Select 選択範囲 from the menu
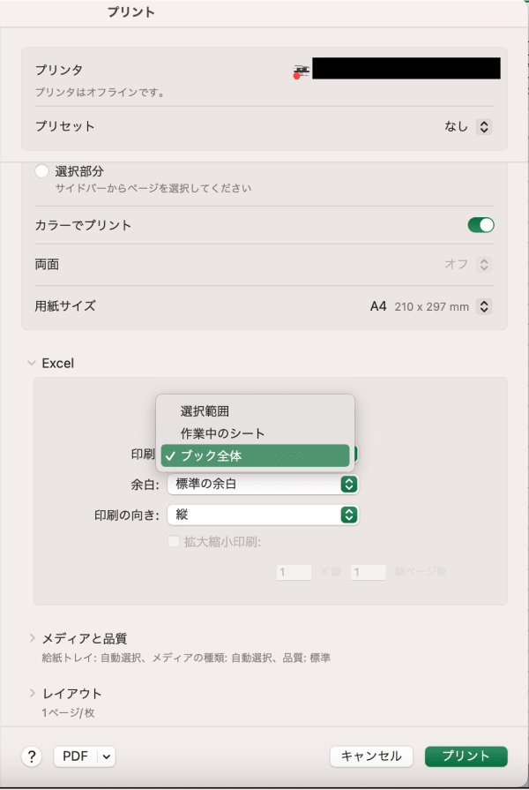This screenshot has height=790, width=529. click(x=205, y=410)
